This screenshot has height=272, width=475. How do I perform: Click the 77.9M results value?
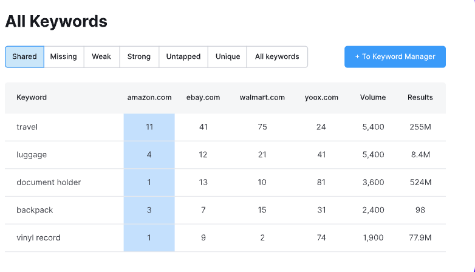(x=420, y=238)
